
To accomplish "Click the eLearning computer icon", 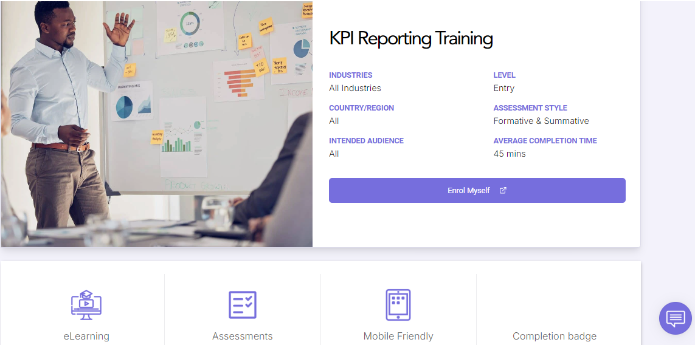I will pyautogui.click(x=86, y=305).
